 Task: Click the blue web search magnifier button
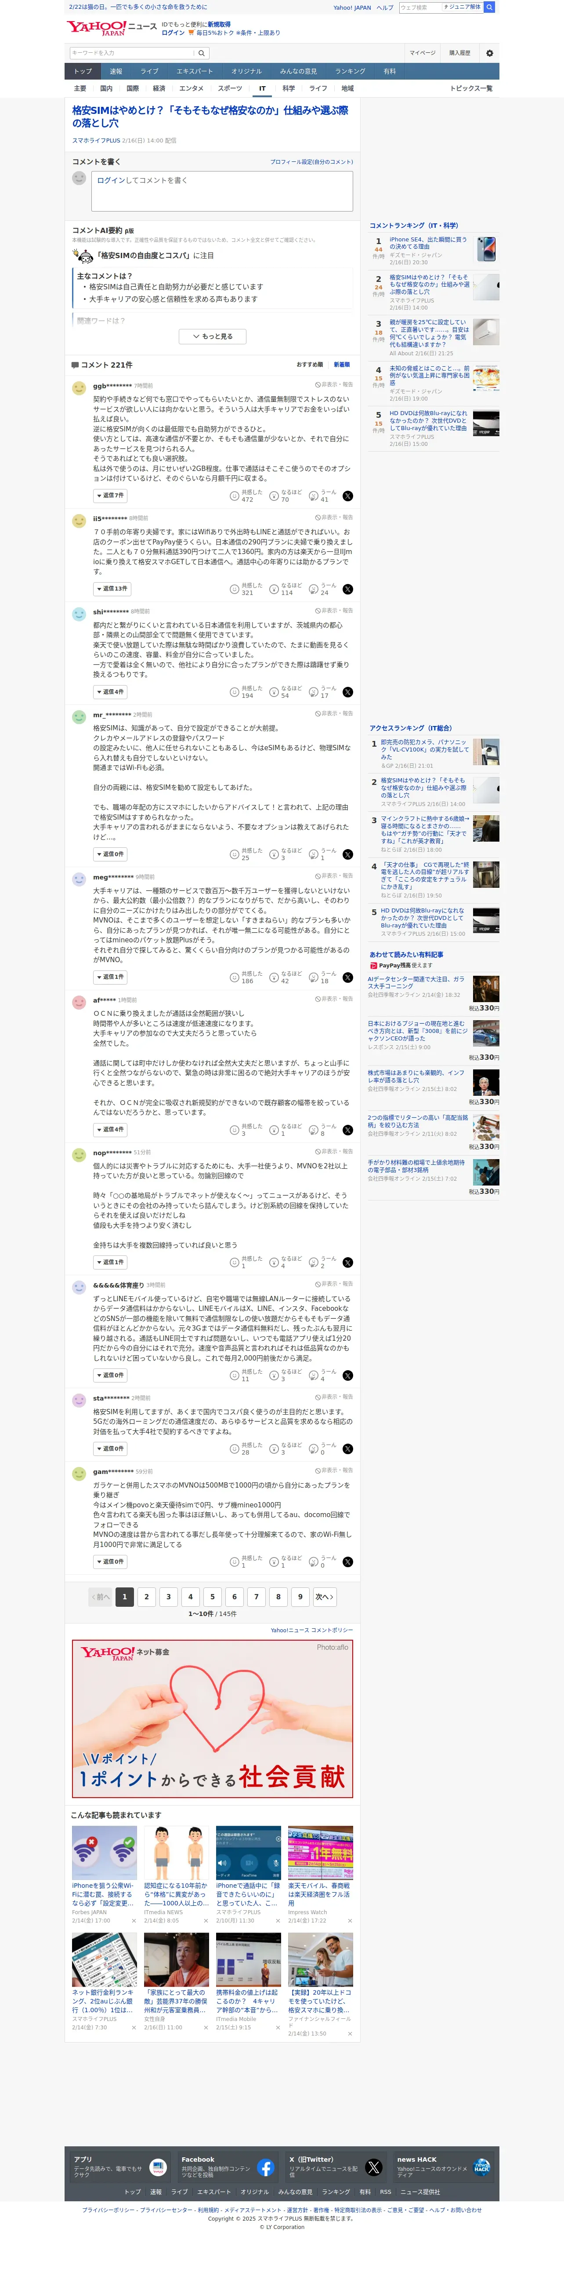tap(490, 7)
